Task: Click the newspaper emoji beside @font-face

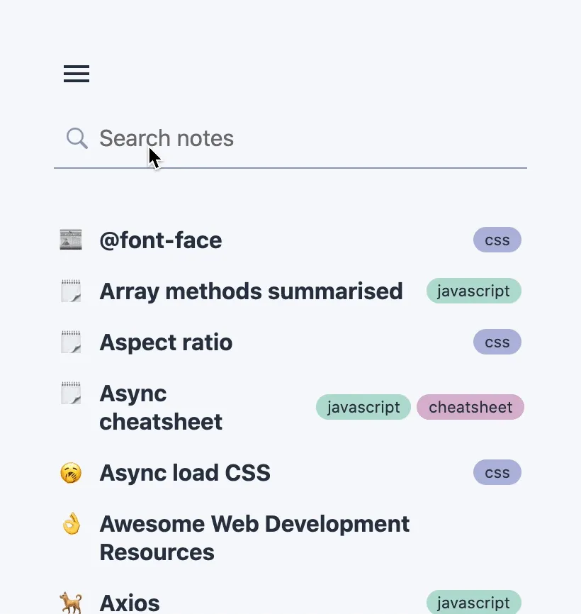Action: 71,240
